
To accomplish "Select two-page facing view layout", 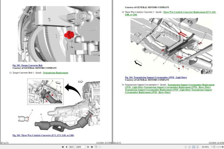I will point(193,147).
